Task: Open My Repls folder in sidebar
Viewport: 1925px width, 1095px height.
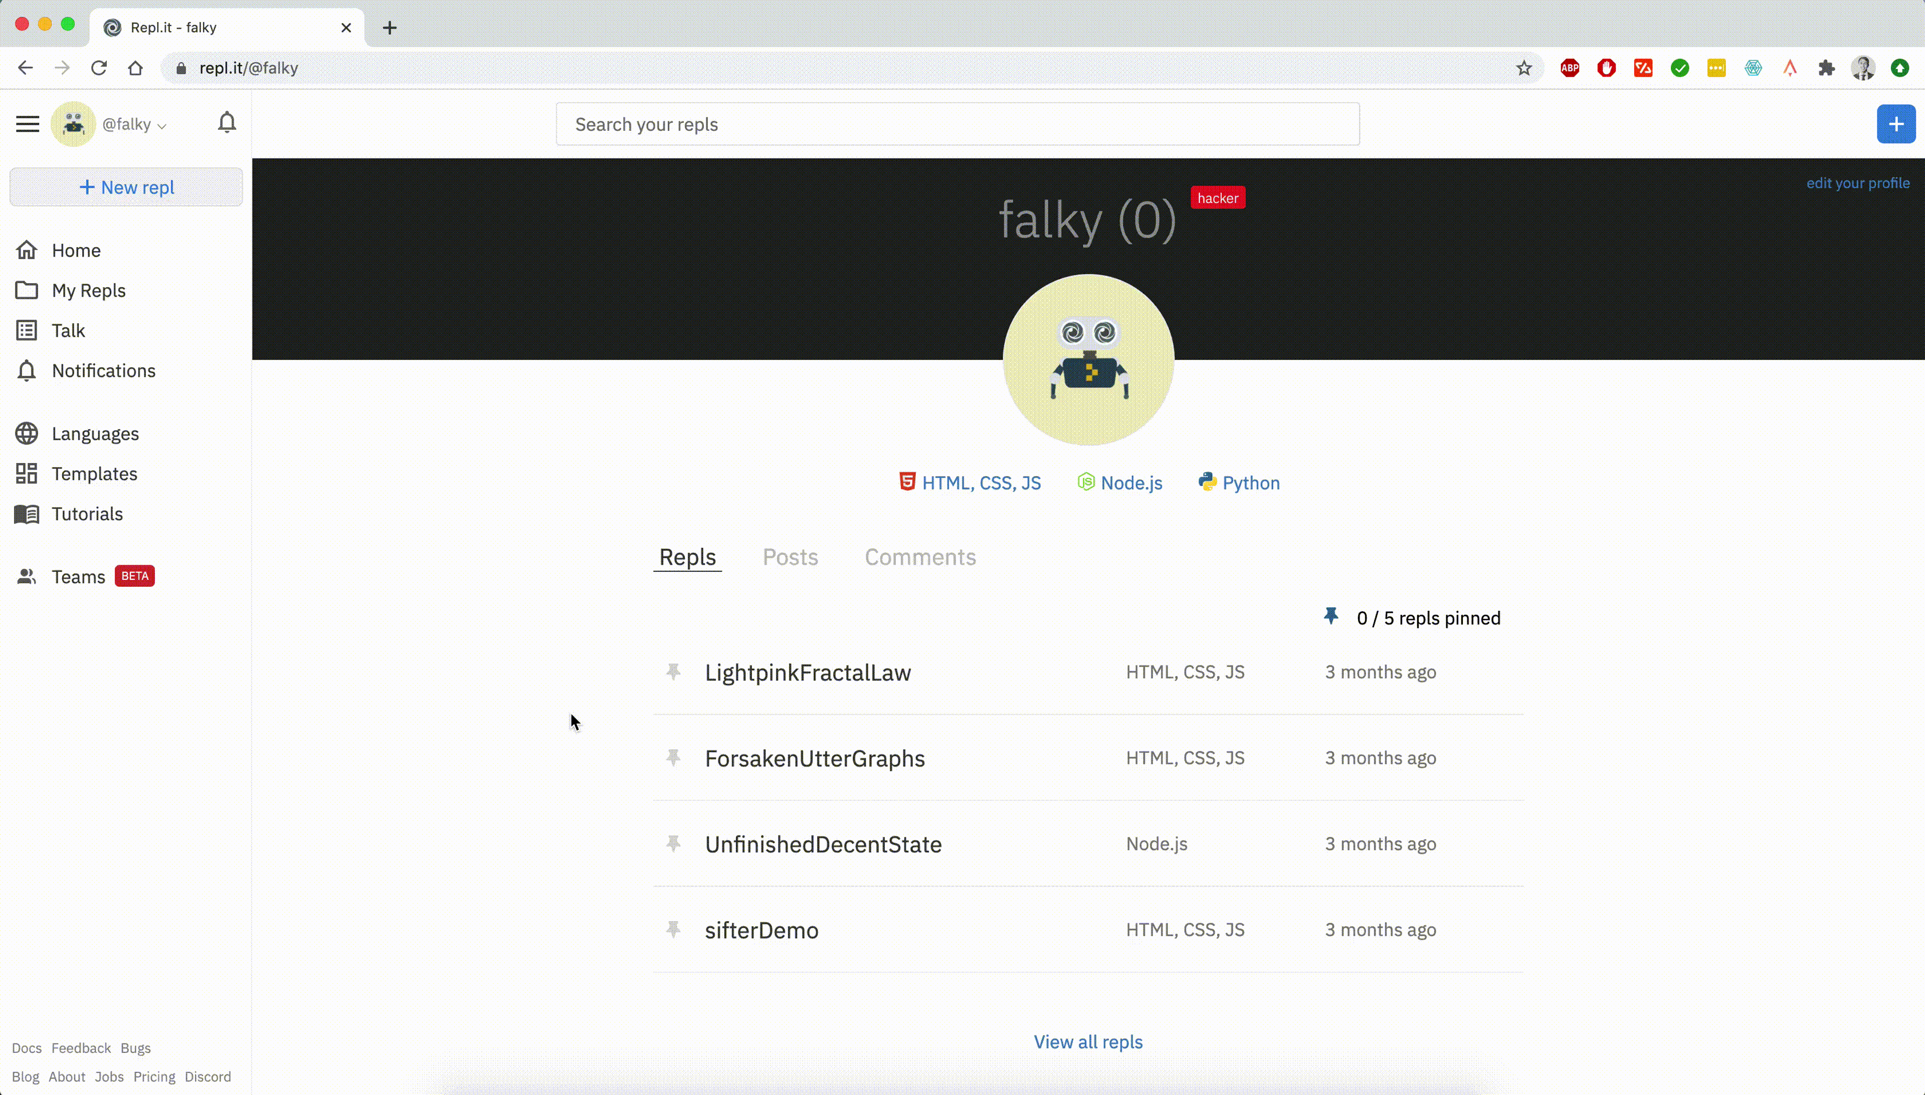Action: pos(88,290)
